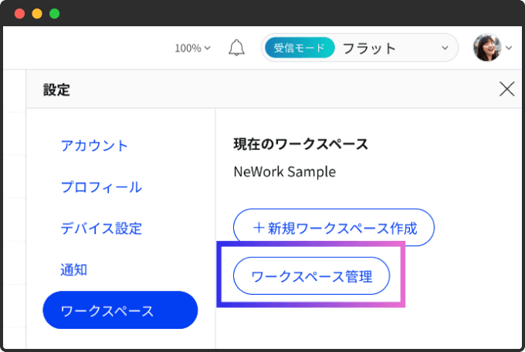Open the 100% zoom level dropdown
Image resolution: width=525 pixels, height=352 pixels.
pyautogui.click(x=192, y=48)
